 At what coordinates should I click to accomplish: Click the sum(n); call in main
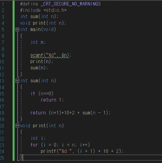point(39,68)
